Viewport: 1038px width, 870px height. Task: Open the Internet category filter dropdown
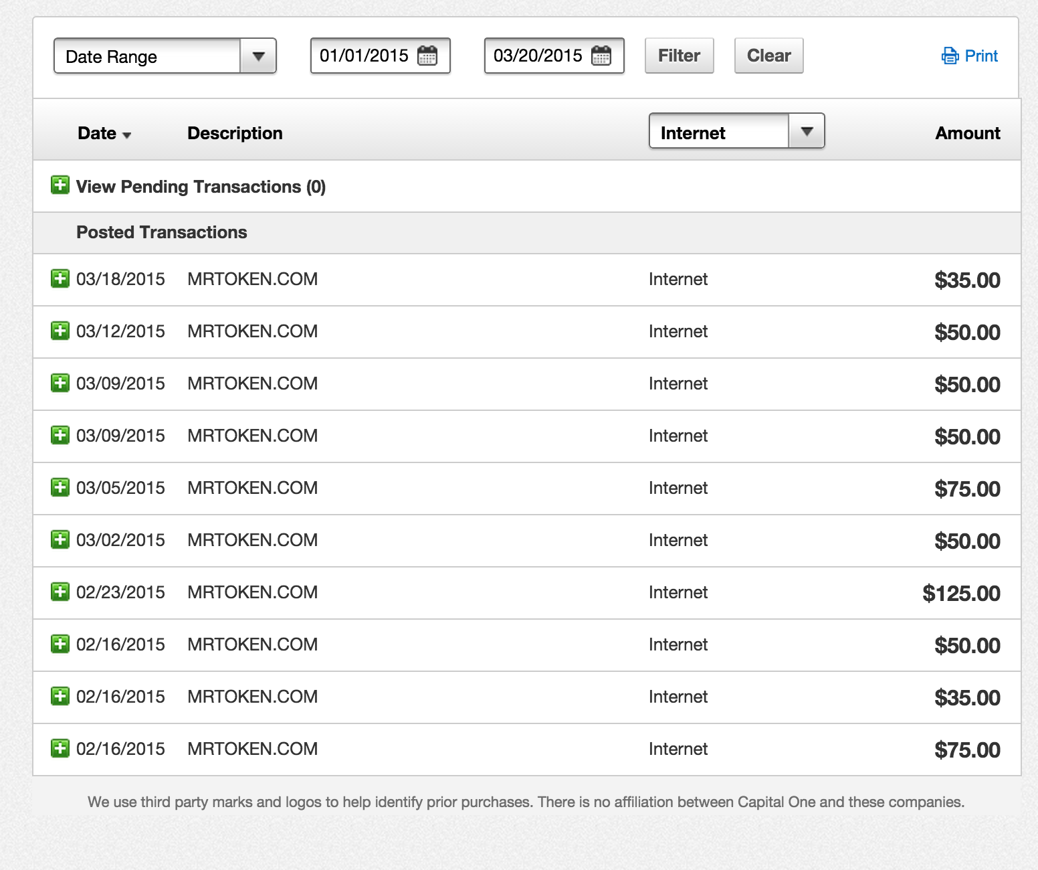736,131
